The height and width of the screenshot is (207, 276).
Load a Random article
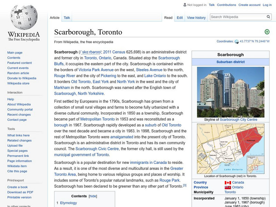click(18, 73)
